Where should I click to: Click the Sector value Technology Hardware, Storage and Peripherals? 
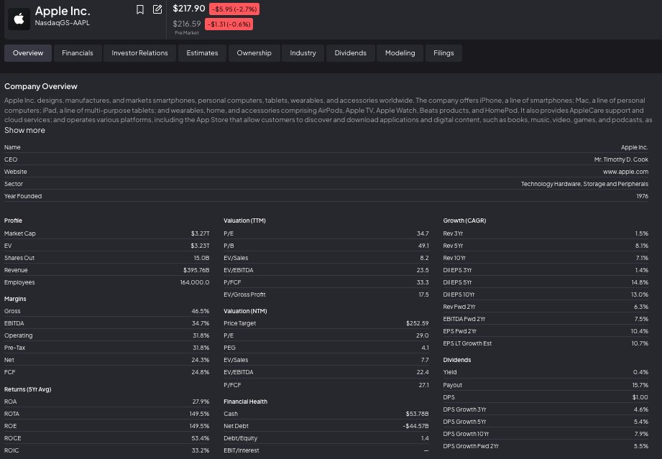tap(584, 184)
